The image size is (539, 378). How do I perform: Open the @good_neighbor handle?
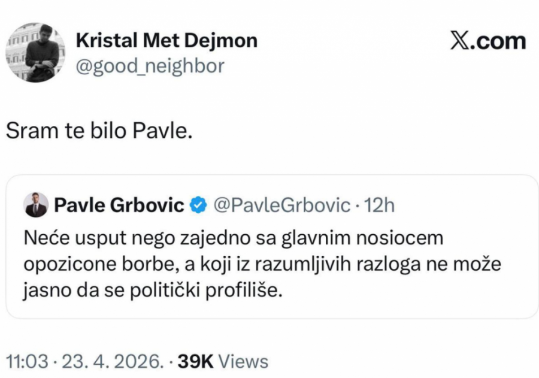(x=150, y=65)
